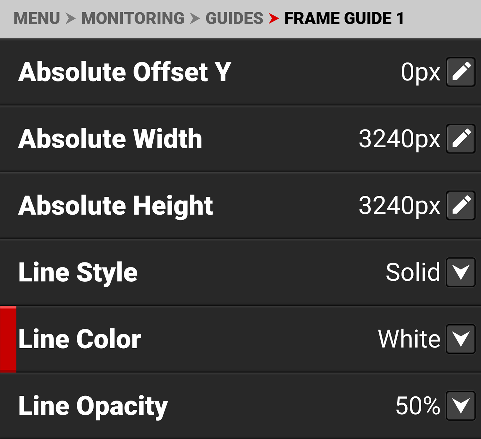Edit the Absolute Width value with pencil
Viewport: 481px width, 439px height.
pyautogui.click(x=461, y=139)
